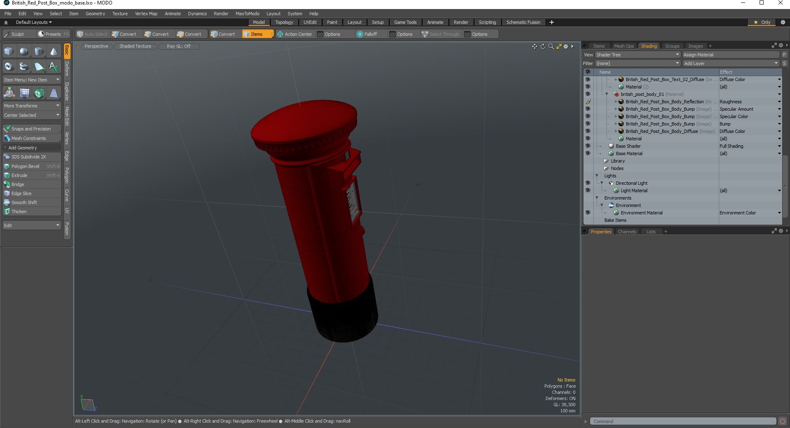Click the record button beside Command field
The width and height of the screenshot is (790, 428).
pyautogui.click(x=783, y=421)
